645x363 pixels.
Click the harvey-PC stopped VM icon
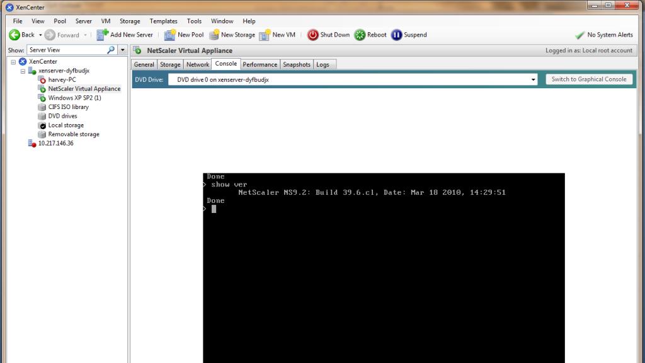pos(42,80)
